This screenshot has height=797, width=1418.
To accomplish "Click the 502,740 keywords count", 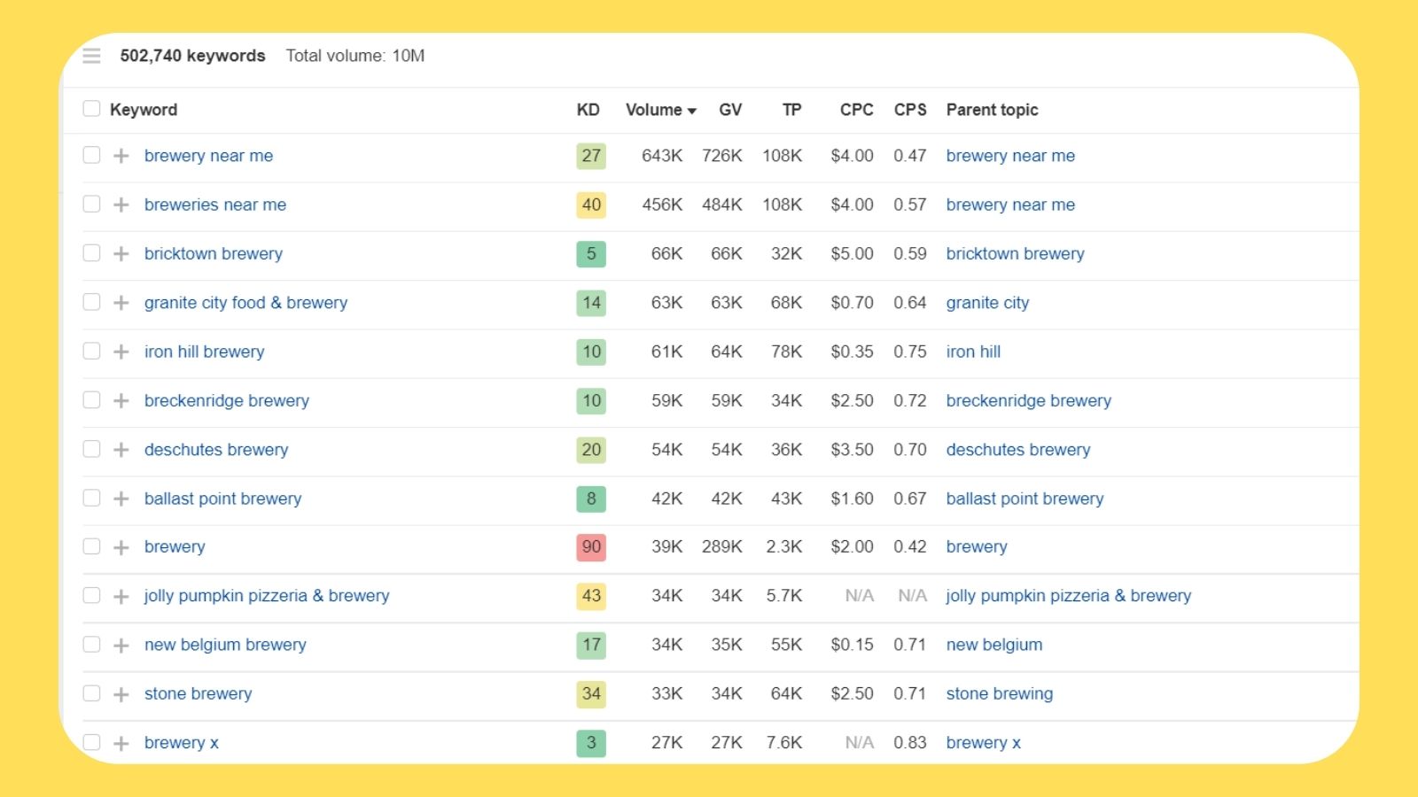I will [192, 56].
